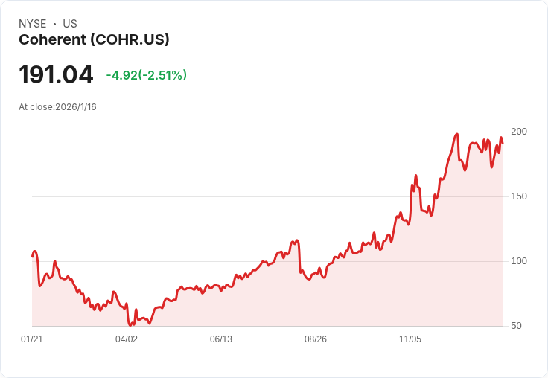Select the 11/05 date on x-axis
The image size is (548, 378).
pyautogui.click(x=410, y=339)
